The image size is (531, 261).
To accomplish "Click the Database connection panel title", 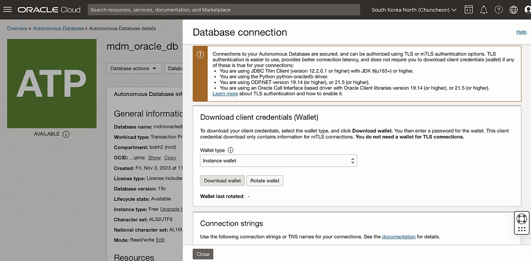I will [x=240, y=32].
